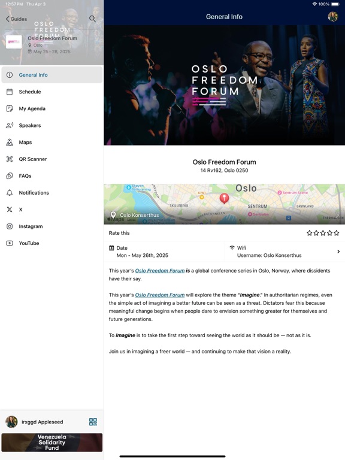Click the Notifications bell icon
The image size is (345, 460).
10,193
